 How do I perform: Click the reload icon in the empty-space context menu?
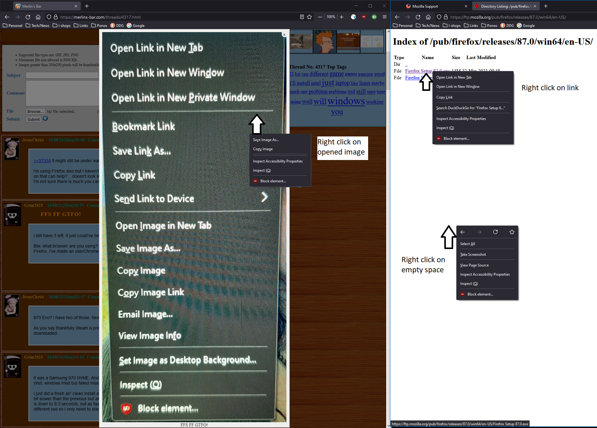[x=495, y=232]
